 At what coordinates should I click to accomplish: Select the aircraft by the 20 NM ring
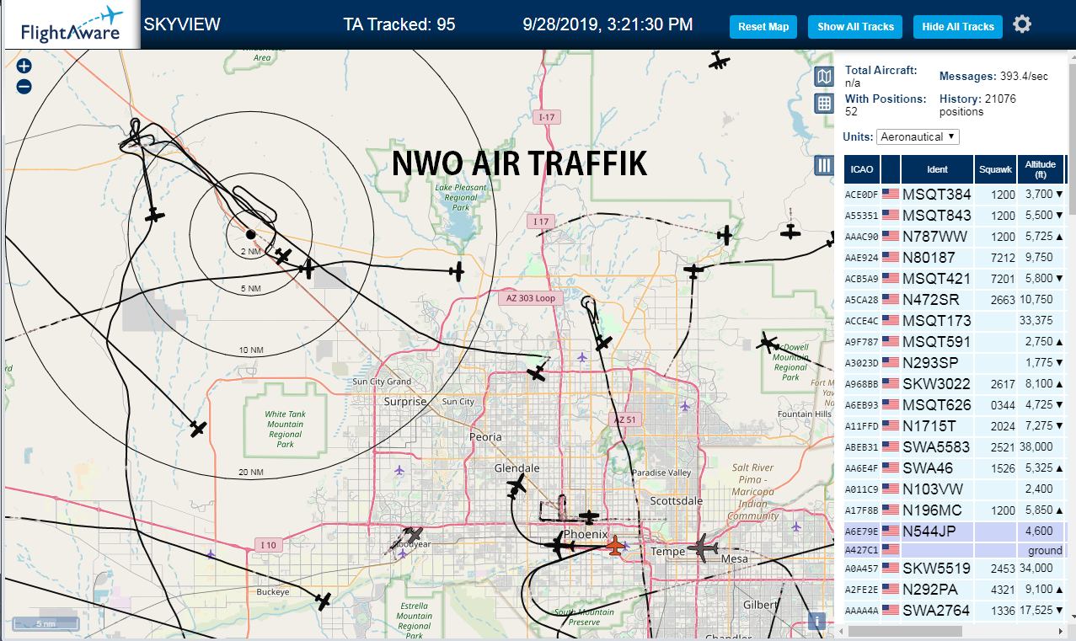click(x=197, y=428)
